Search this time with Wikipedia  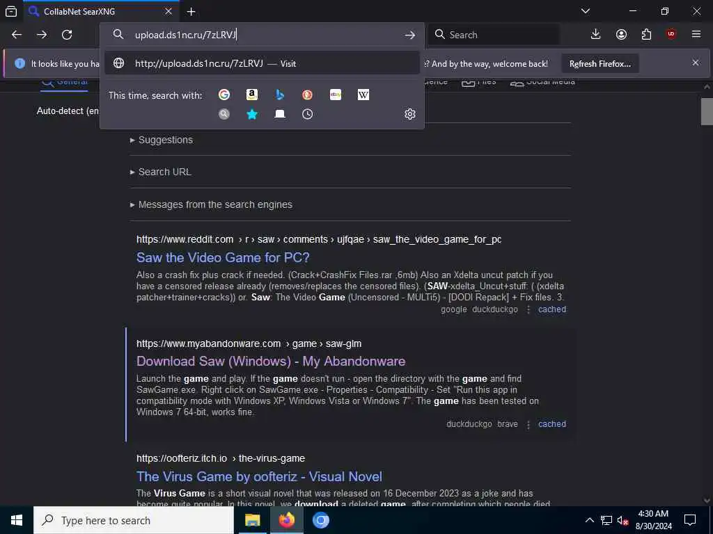tap(363, 95)
